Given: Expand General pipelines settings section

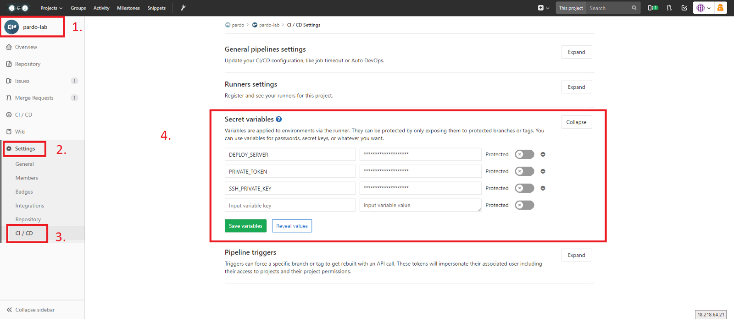Looking at the screenshot, I should click(576, 52).
